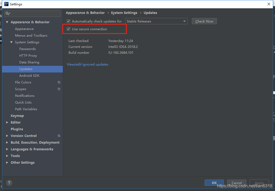This screenshot has height=191, width=275.
Task: Uncheck Use secure connection
Action: coord(68,29)
